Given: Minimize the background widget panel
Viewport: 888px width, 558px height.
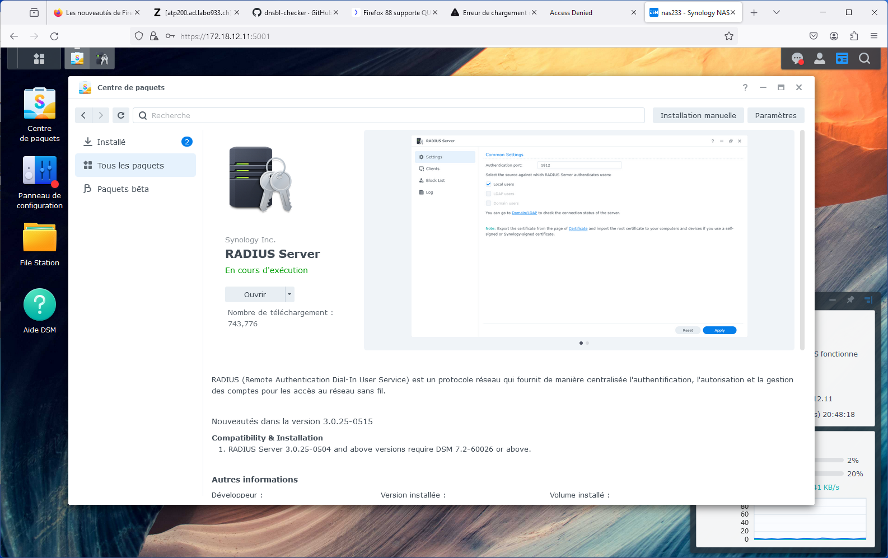Looking at the screenshot, I should coord(833,300).
